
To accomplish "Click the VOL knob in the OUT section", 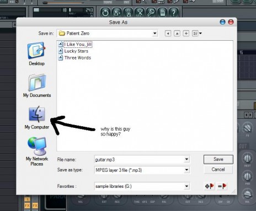I will (x=247, y=194).
